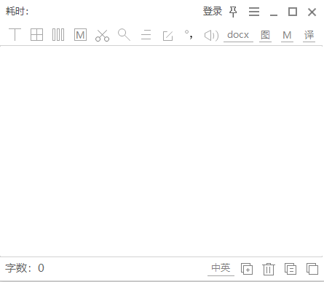
Task: Click the 图 image button
Action: click(265, 35)
